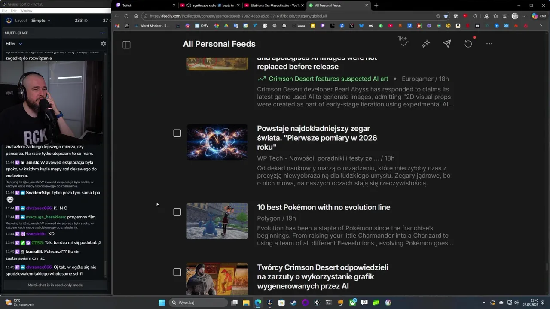Open Microsoft Edge from taskbar
Viewport: 550px width, 309px height.
(x=258, y=303)
